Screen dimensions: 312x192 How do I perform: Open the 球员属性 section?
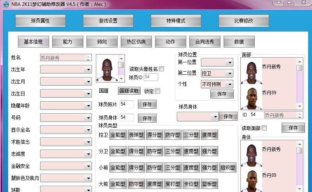41,21
